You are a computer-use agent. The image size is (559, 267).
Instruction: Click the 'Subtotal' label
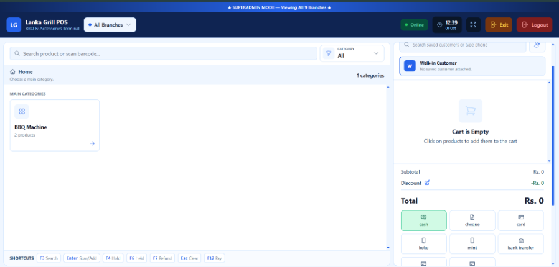point(410,172)
